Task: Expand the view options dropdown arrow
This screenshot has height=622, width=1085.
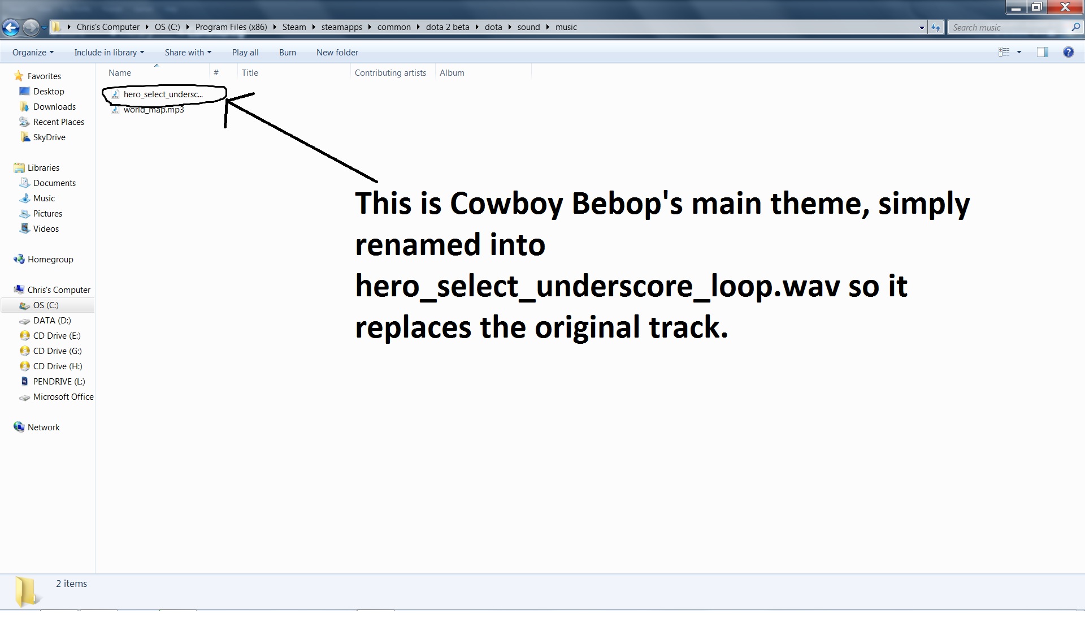Action: (x=1019, y=52)
